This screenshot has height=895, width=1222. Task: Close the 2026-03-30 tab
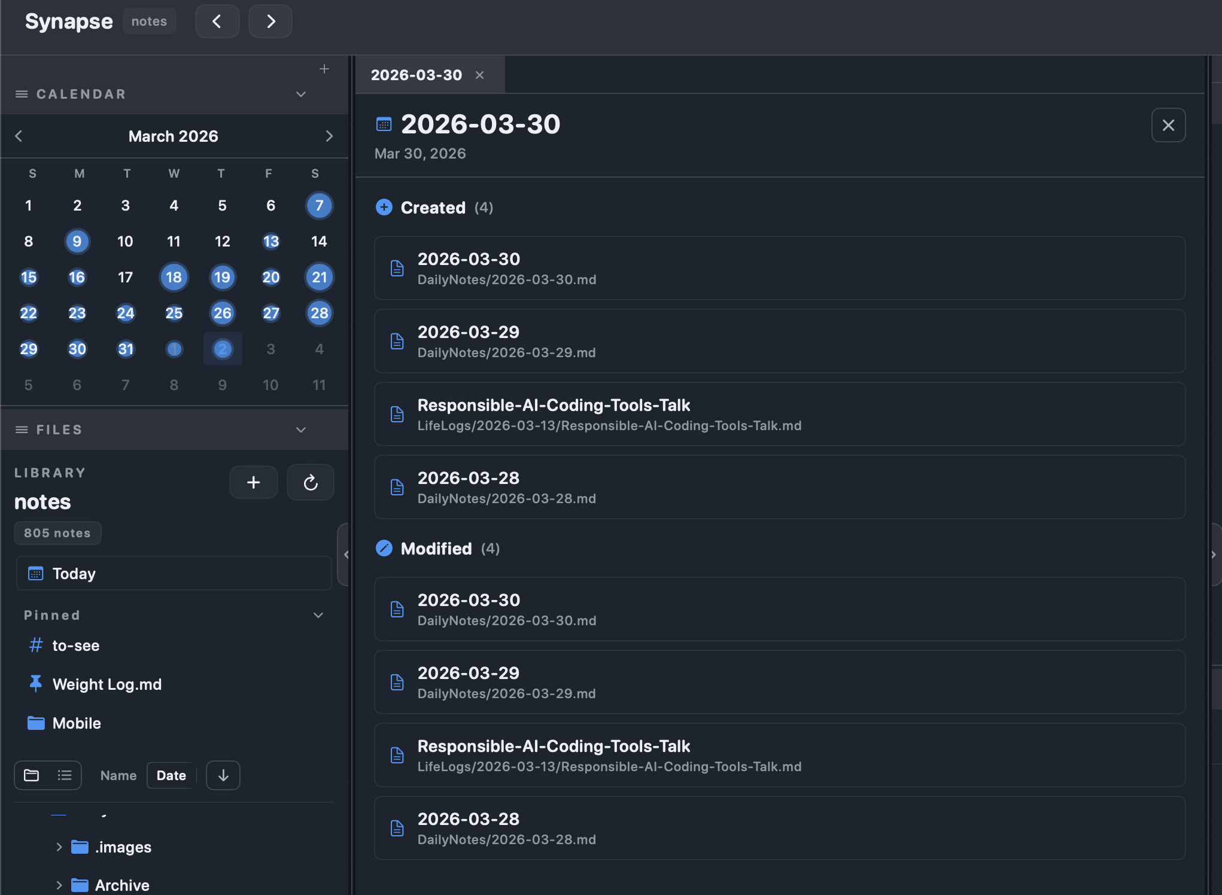click(479, 75)
